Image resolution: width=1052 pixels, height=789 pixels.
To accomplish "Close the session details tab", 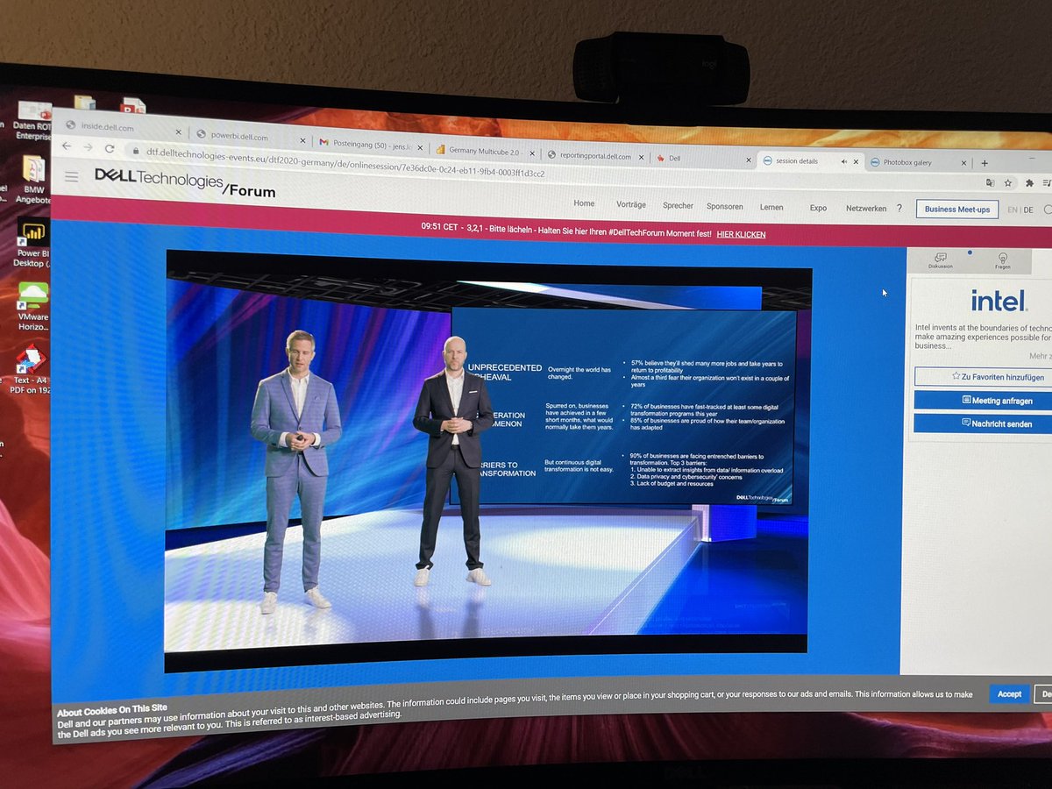I will point(857,162).
